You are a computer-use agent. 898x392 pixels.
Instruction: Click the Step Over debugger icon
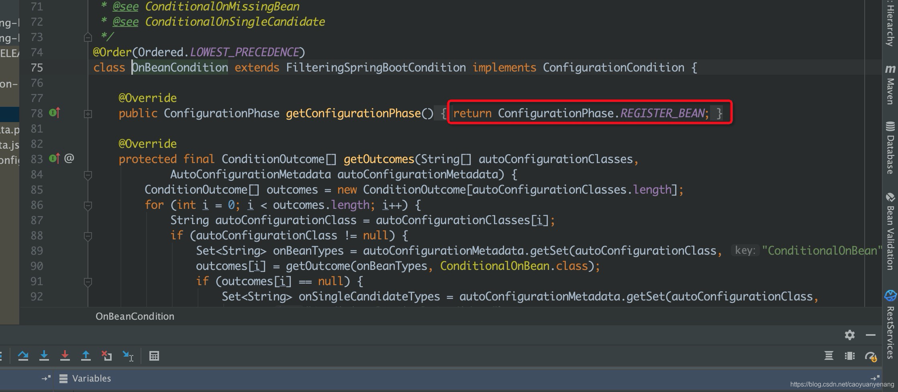click(23, 356)
